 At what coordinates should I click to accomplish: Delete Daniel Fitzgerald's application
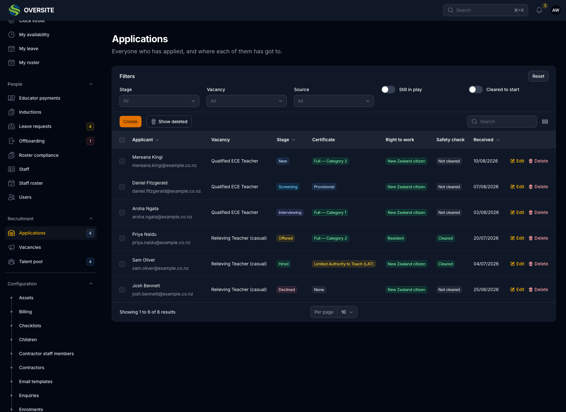coord(538,187)
